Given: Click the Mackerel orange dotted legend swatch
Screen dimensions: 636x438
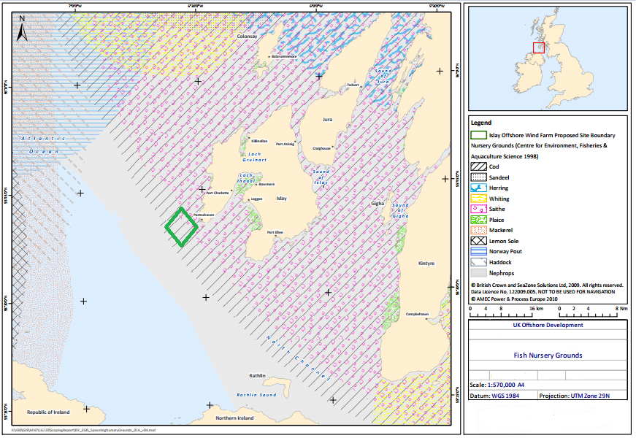Looking at the screenshot, I should [479, 230].
